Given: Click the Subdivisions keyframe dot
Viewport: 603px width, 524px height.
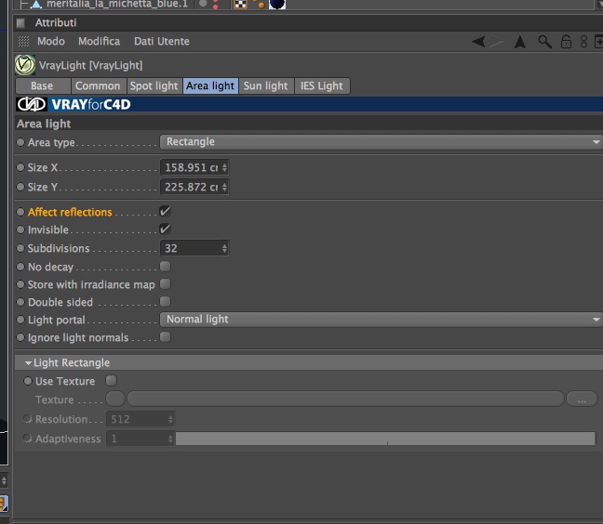Looking at the screenshot, I should (x=20, y=248).
